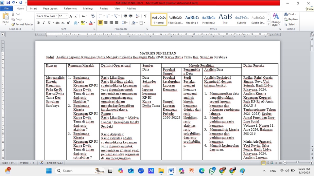Open the font name dropdown

pos(57,16)
